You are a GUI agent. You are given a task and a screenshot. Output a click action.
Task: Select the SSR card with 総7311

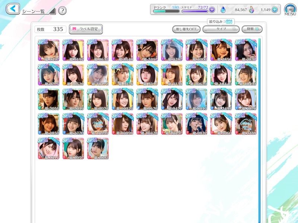pos(48,148)
